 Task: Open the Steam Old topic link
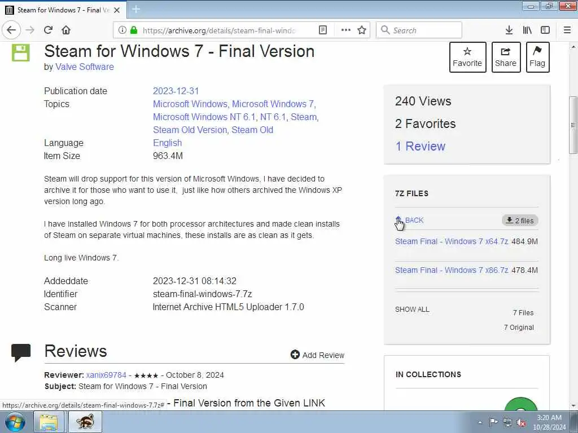(252, 130)
